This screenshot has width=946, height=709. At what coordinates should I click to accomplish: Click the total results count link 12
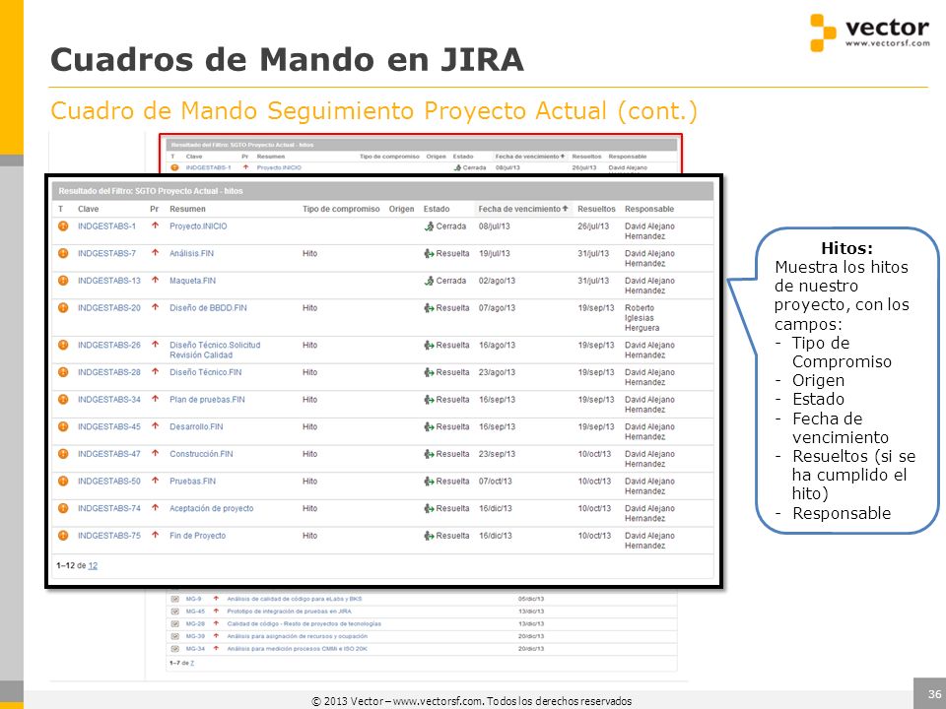(93, 565)
